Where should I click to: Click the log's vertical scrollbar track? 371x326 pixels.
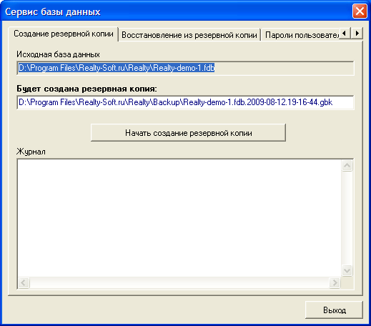347,218
